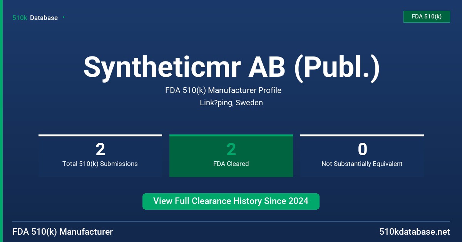Viewport: 462px width, 242px height.
Task: Click the 510k Database logo text
Action: coord(35,18)
